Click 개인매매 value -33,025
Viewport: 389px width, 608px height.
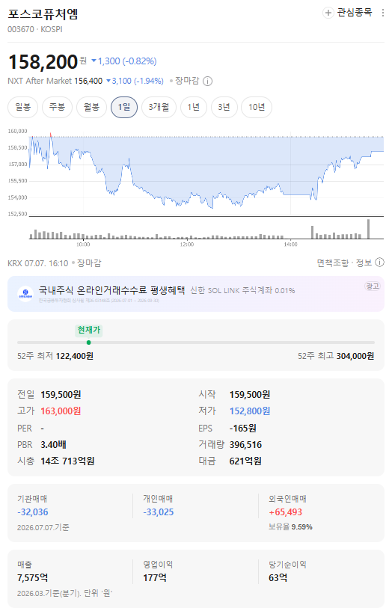coord(159,512)
